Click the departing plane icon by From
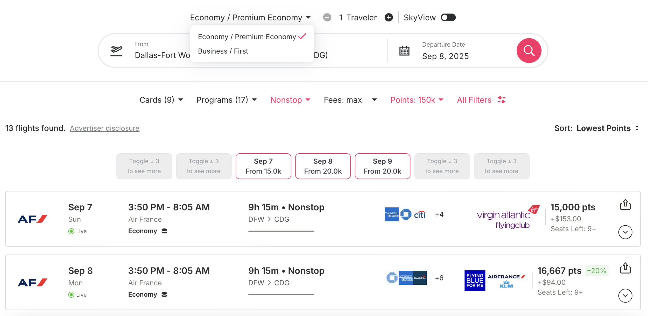The width and height of the screenshot is (648, 316). [116, 51]
